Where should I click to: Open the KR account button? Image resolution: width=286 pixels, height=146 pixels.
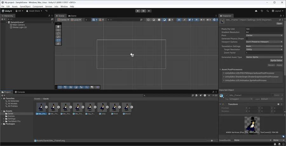point(19,11)
